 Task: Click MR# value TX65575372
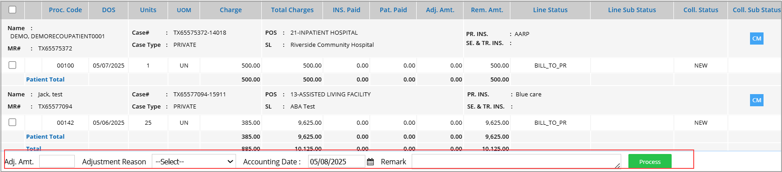(x=55, y=48)
